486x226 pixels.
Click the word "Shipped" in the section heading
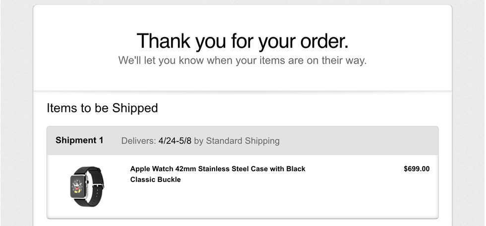coord(135,108)
